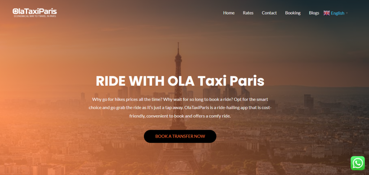Click the BOOK A TRANSFER NOW button
The height and width of the screenshot is (175, 369).
tap(180, 136)
